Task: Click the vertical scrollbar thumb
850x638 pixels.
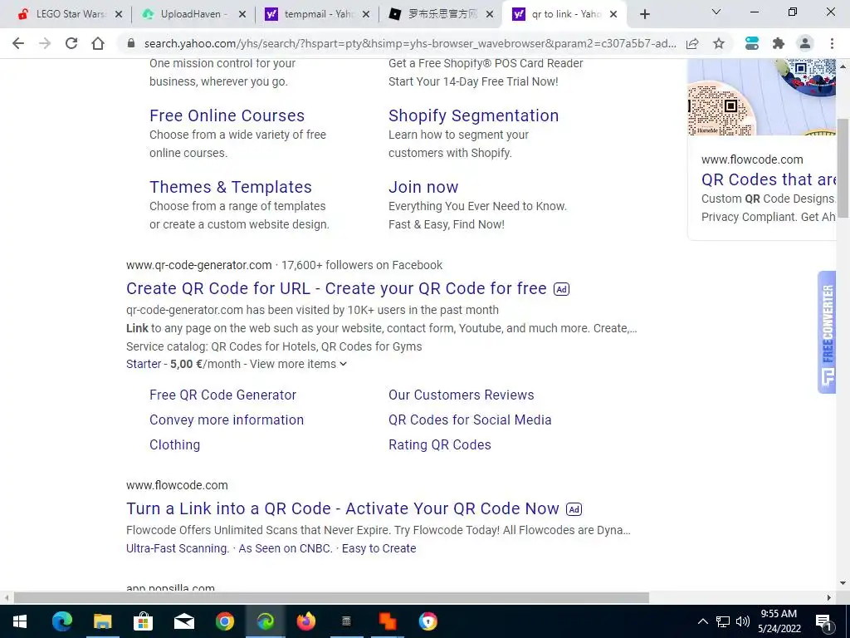Action: click(x=843, y=167)
